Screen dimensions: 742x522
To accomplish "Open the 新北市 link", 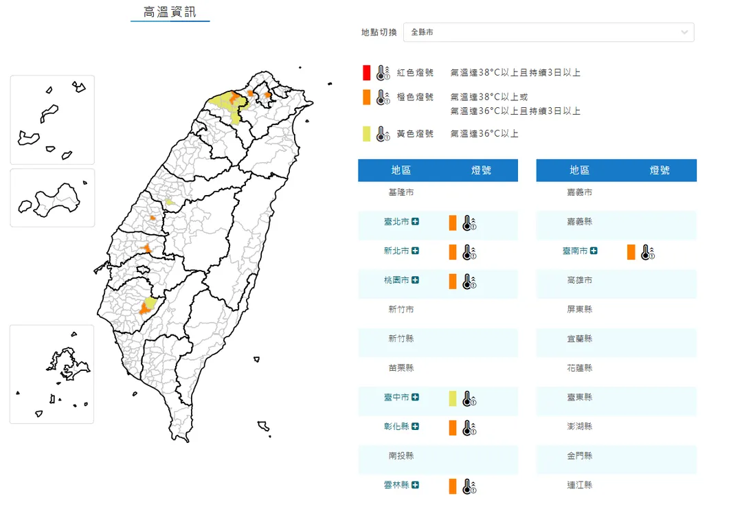I will [396, 251].
